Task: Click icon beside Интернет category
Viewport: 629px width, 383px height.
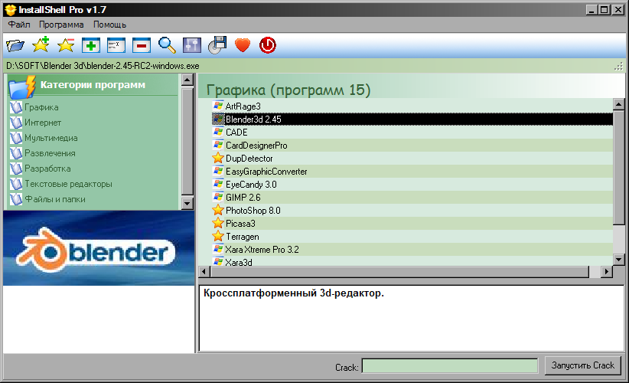Action: [16, 123]
